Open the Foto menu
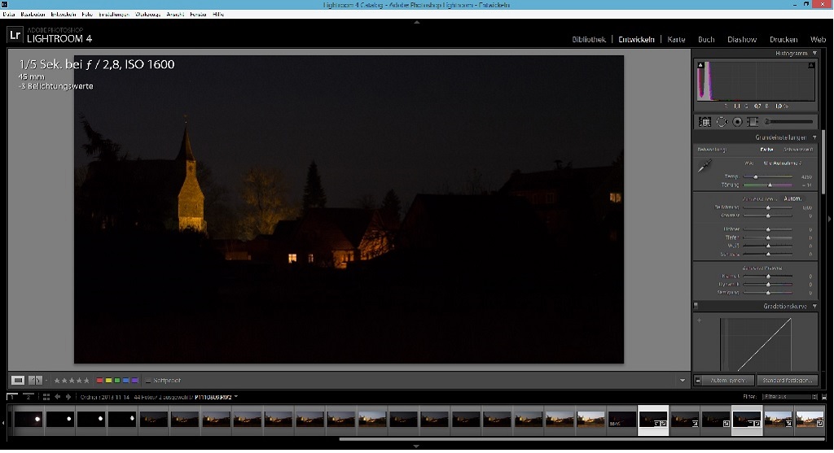 tap(86, 15)
